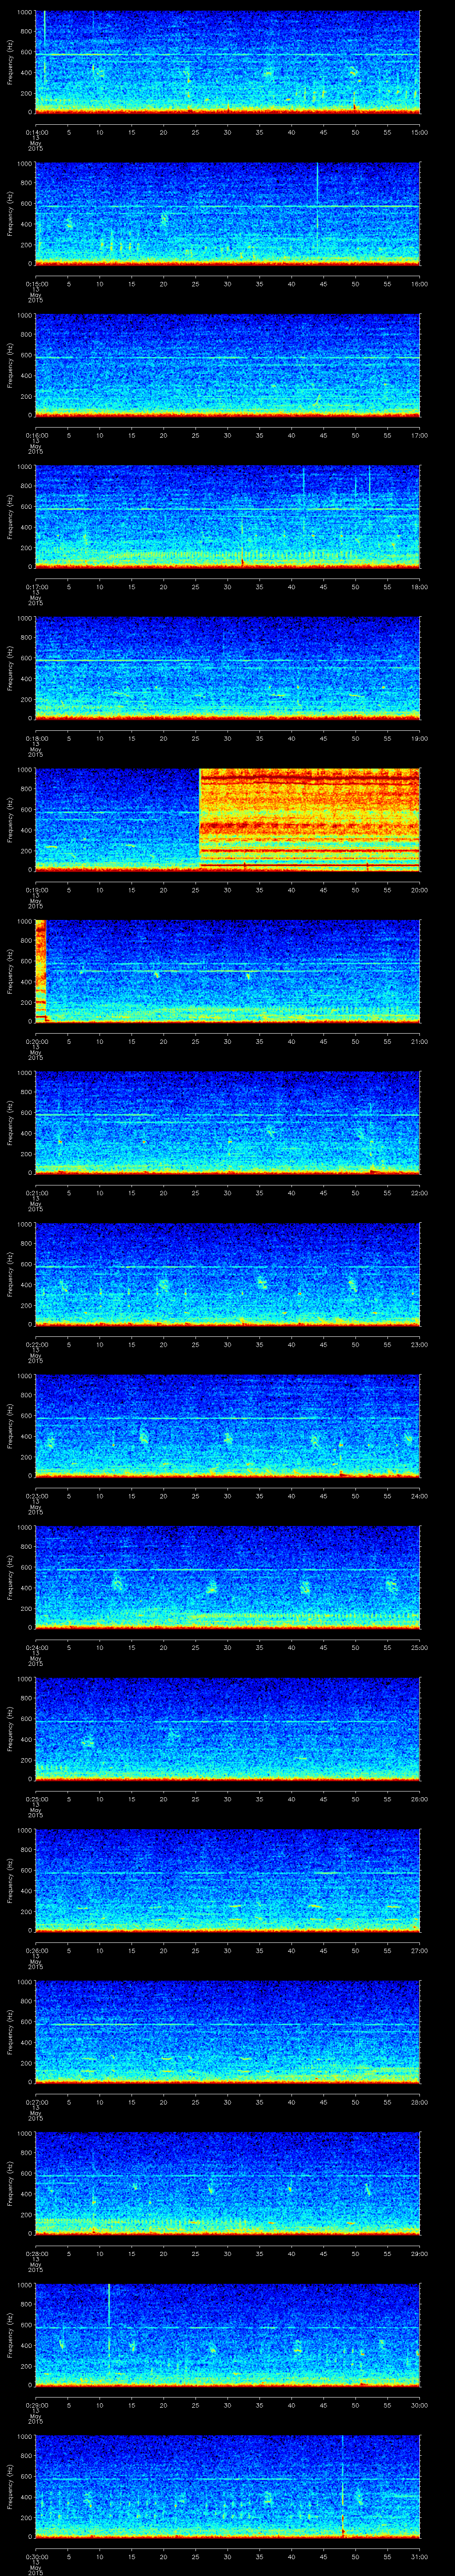Click the 15:00 end label of first spectrogram
The width and height of the screenshot is (455, 2576).
click(419, 132)
